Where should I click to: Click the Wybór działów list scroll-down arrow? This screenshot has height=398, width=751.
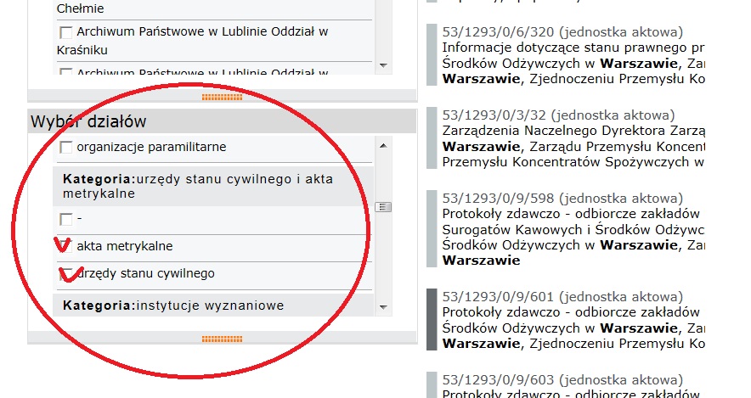point(382,307)
